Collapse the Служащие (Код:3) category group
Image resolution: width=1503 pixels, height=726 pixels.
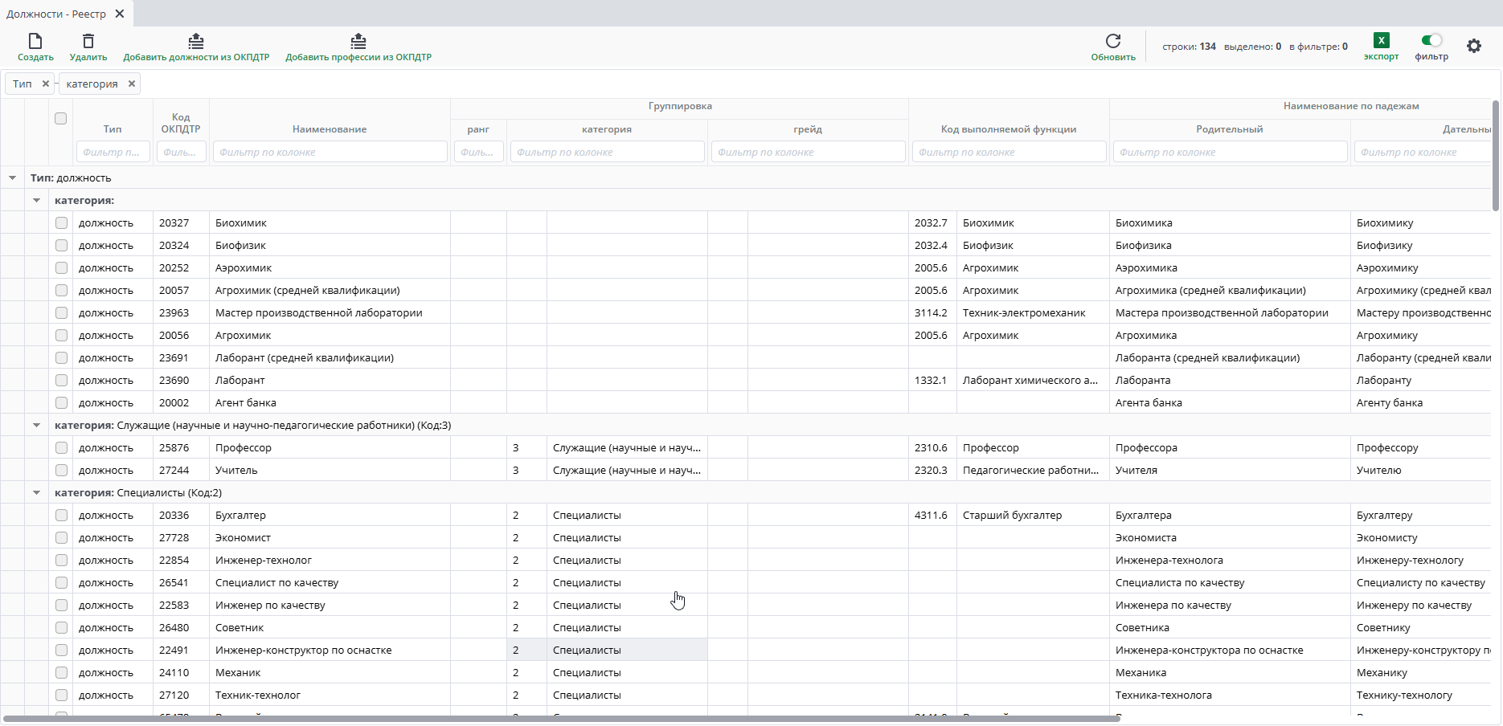(x=36, y=426)
